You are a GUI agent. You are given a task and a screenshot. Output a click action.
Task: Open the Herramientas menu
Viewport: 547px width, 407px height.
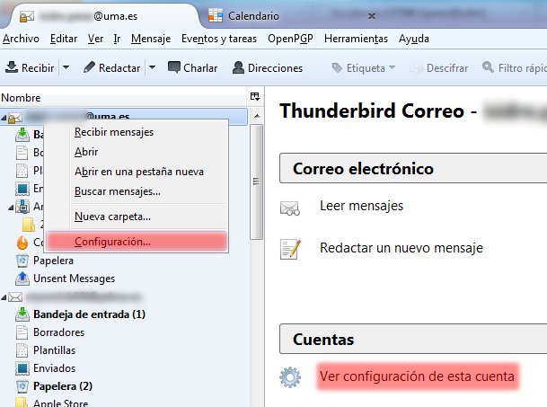point(356,39)
